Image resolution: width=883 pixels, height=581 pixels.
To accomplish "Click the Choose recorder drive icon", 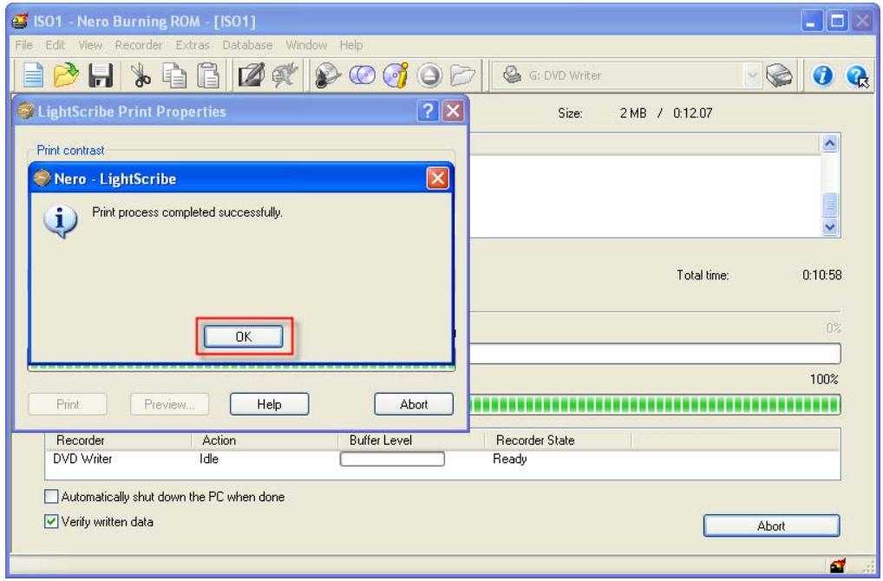I will tap(780, 75).
